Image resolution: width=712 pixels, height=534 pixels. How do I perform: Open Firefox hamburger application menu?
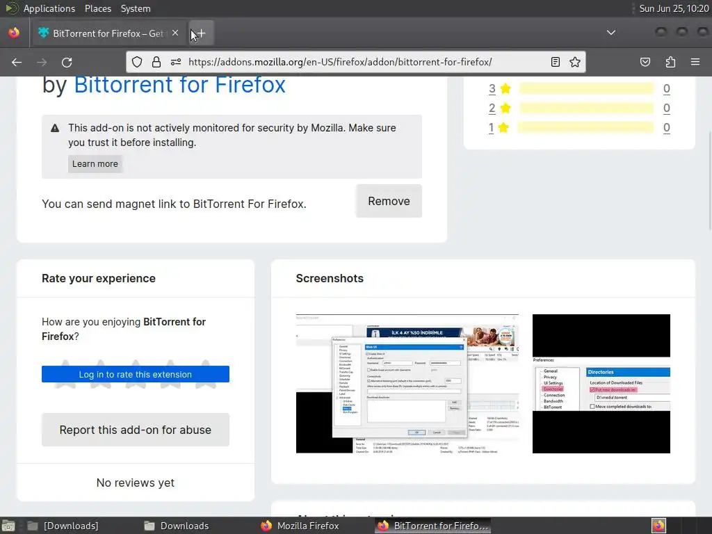[695, 62]
